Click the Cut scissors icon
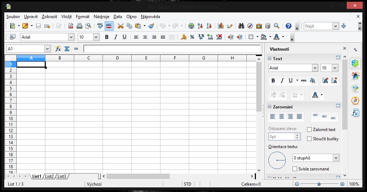367x192 pixels. (121, 26)
